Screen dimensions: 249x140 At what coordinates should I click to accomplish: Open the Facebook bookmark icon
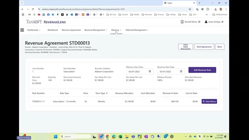click(48, 14)
